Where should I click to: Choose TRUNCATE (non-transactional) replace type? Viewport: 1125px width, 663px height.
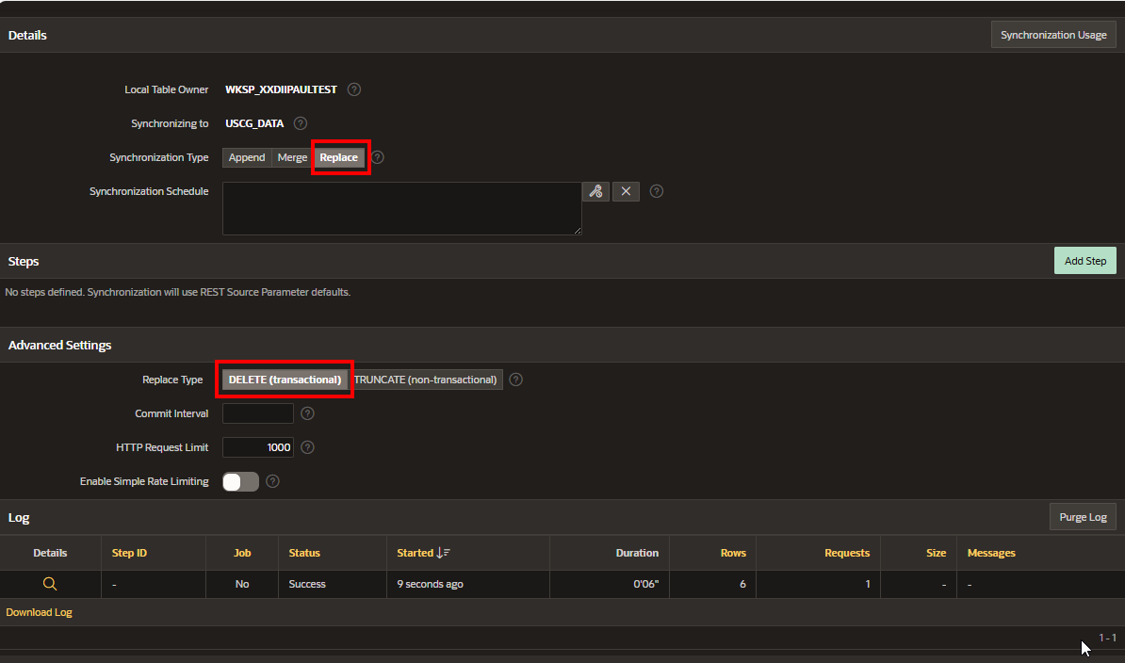pyautogui.click(x=426, y=380)
